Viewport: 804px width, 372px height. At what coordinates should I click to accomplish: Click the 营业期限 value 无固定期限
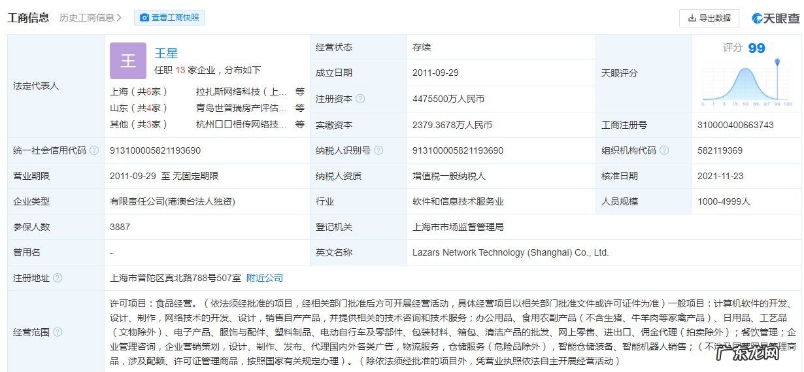click(195, 176)
